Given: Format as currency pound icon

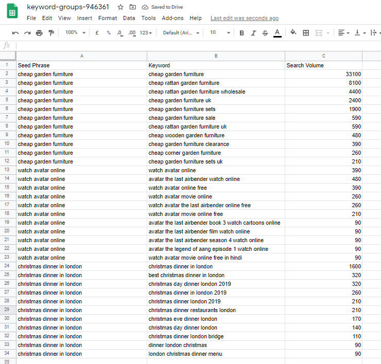Looking at the screenshot, I should (97, 33).
